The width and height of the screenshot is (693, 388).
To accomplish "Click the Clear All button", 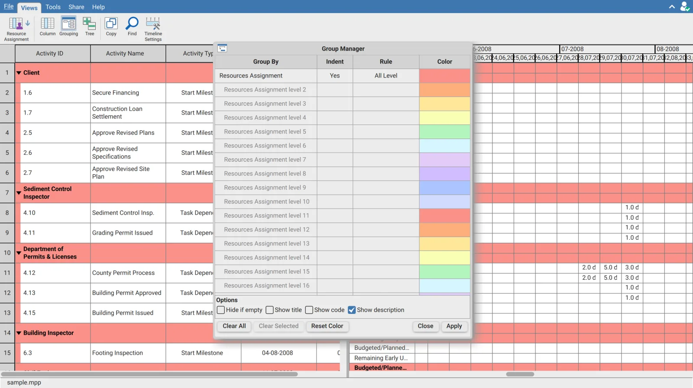I will pos(234,326).
